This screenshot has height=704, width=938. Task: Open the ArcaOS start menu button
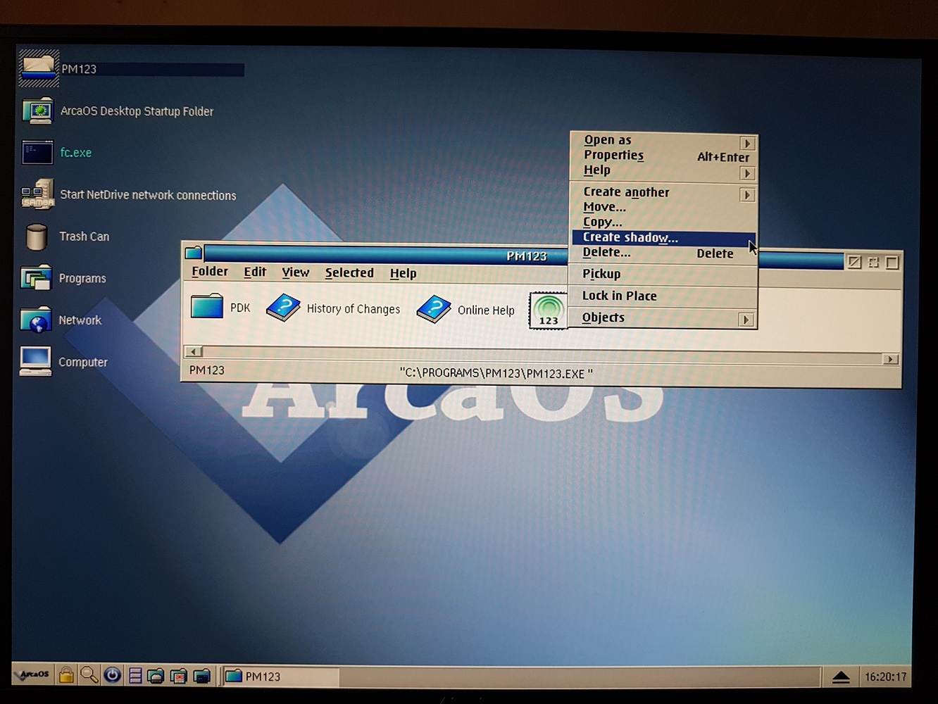34,675
